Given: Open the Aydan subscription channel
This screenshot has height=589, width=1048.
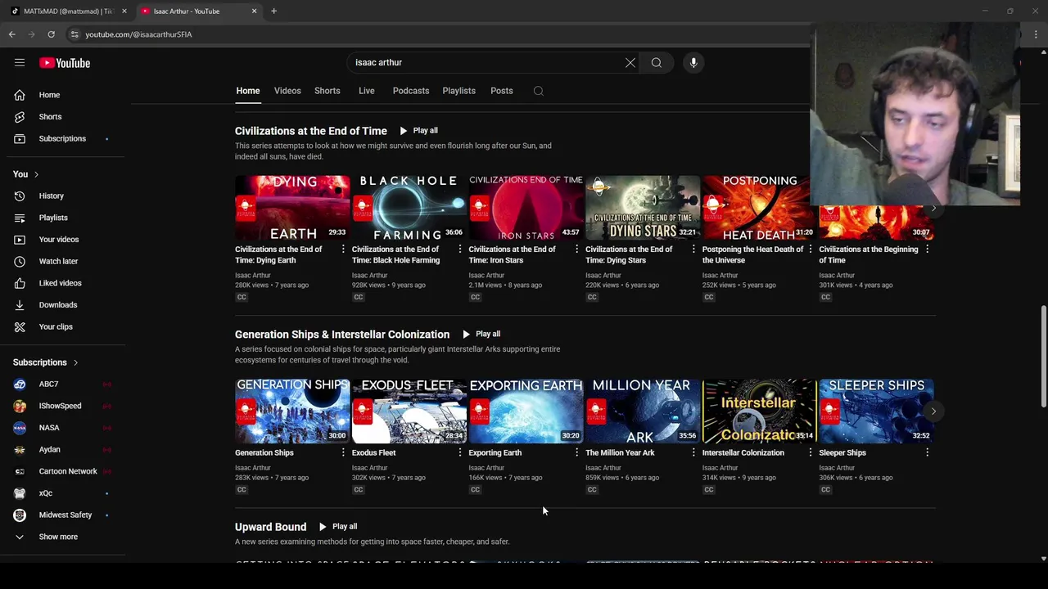Looking at the screenshot, I should tap(62, 449).
